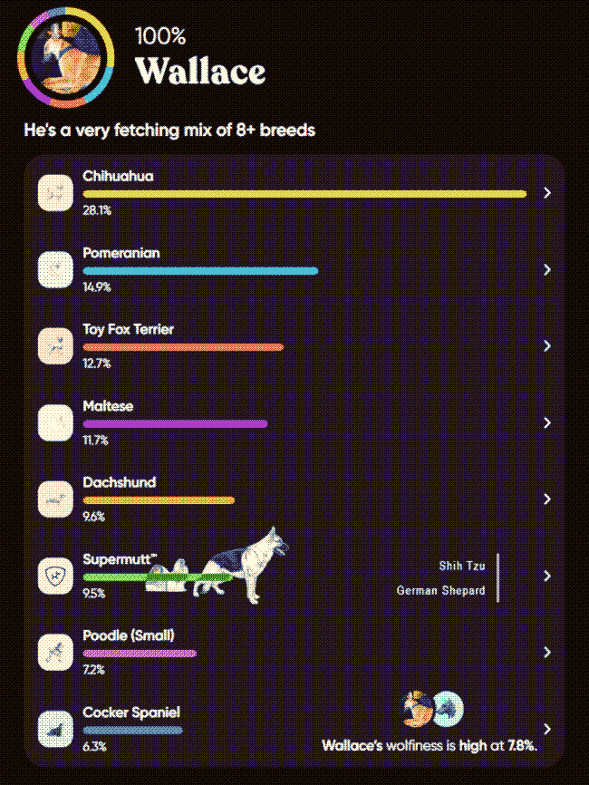Viewport: 589px width, 785px height.
Task: Click the yellow Chihuahua percentage bar
Action: point(304,194)
